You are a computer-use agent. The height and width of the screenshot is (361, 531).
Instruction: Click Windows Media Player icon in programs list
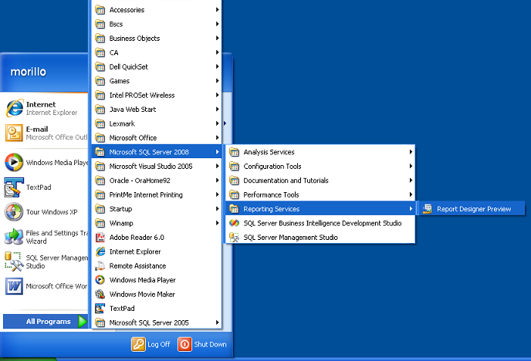point(100,280)
